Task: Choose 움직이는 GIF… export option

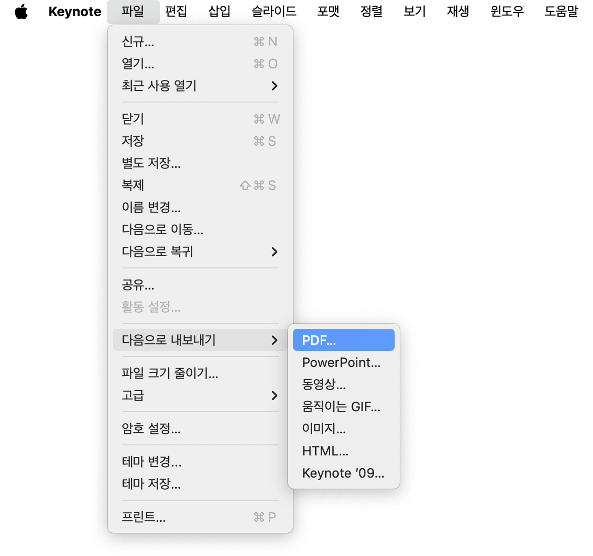Action: coord(343,406)
